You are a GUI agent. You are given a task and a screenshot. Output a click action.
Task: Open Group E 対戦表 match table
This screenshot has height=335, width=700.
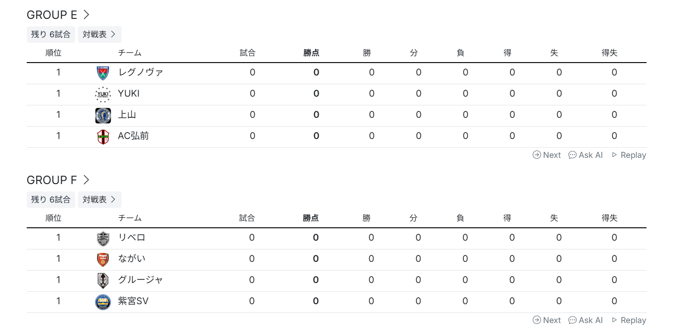click(x=99, y=35)
